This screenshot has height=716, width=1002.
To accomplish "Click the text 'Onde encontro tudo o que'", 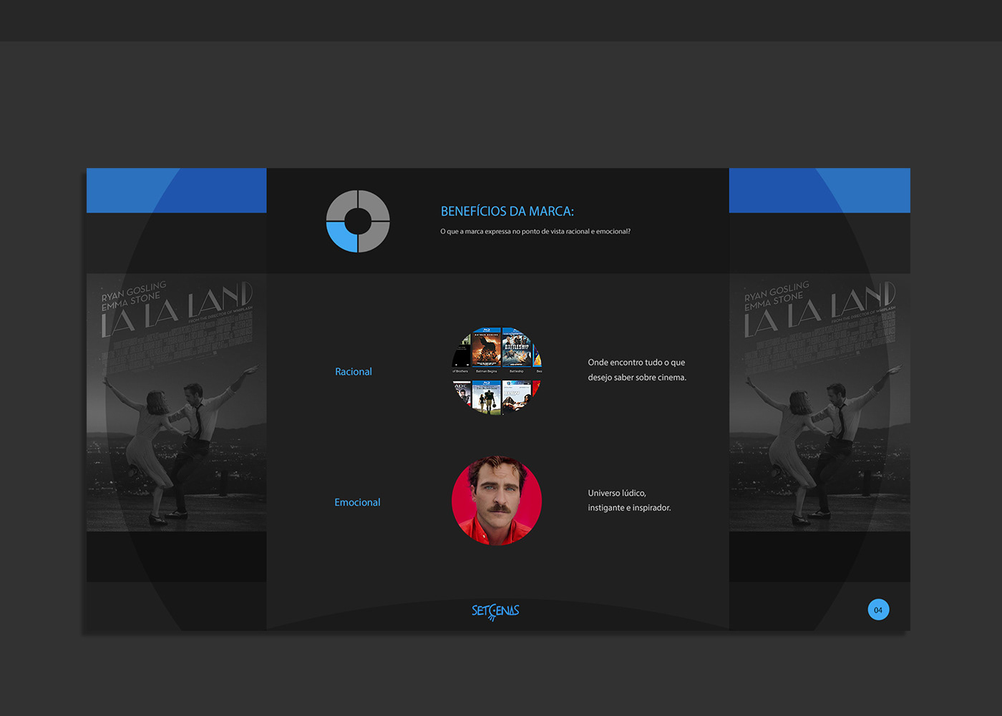I will point(636,363).
